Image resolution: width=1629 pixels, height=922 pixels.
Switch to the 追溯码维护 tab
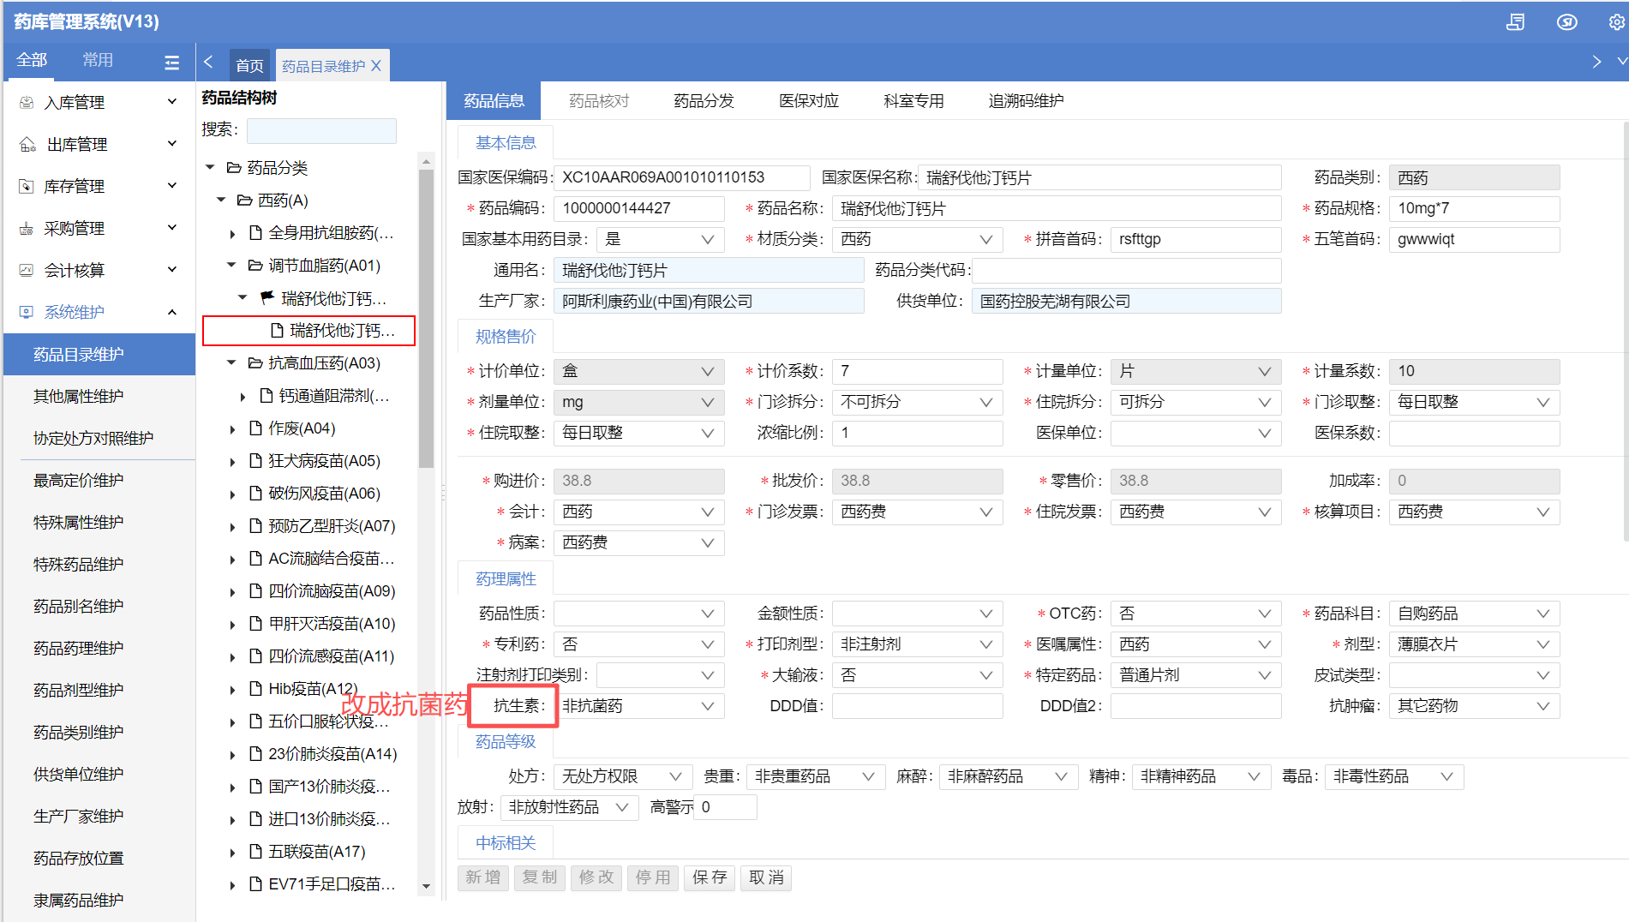pos(1026,101)
